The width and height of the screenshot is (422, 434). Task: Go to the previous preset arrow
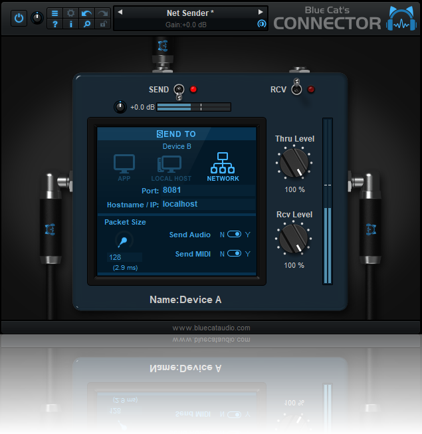pos(120,12)
